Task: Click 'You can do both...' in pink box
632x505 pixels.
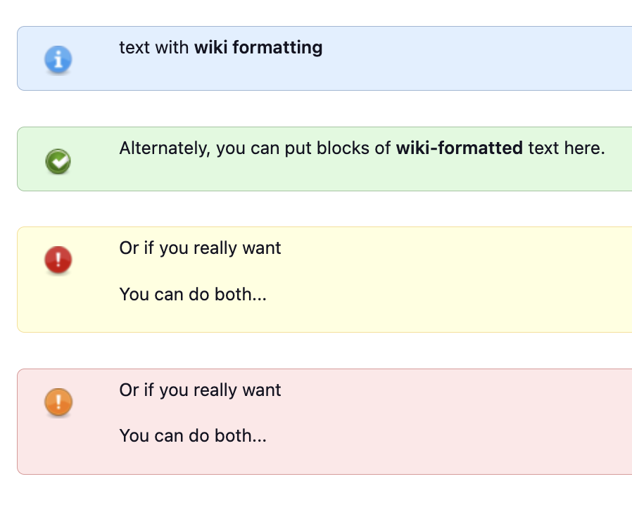Action: click(x=193, y=436)
